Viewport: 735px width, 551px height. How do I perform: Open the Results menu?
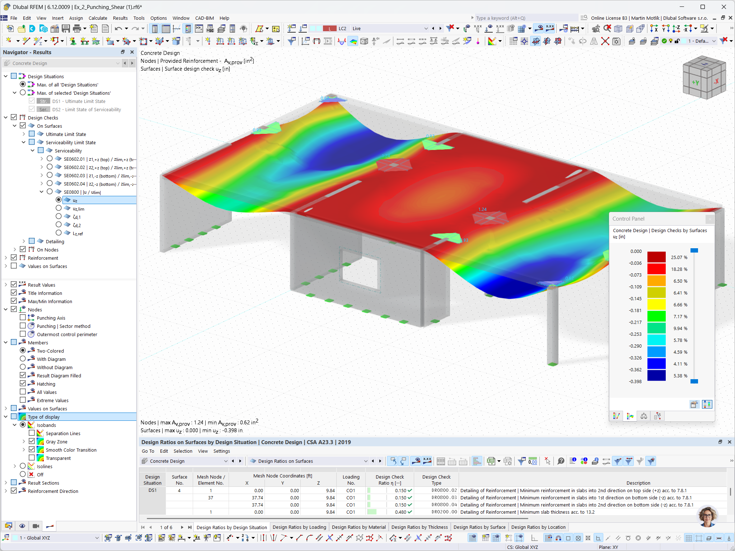[x=120, y=18]
